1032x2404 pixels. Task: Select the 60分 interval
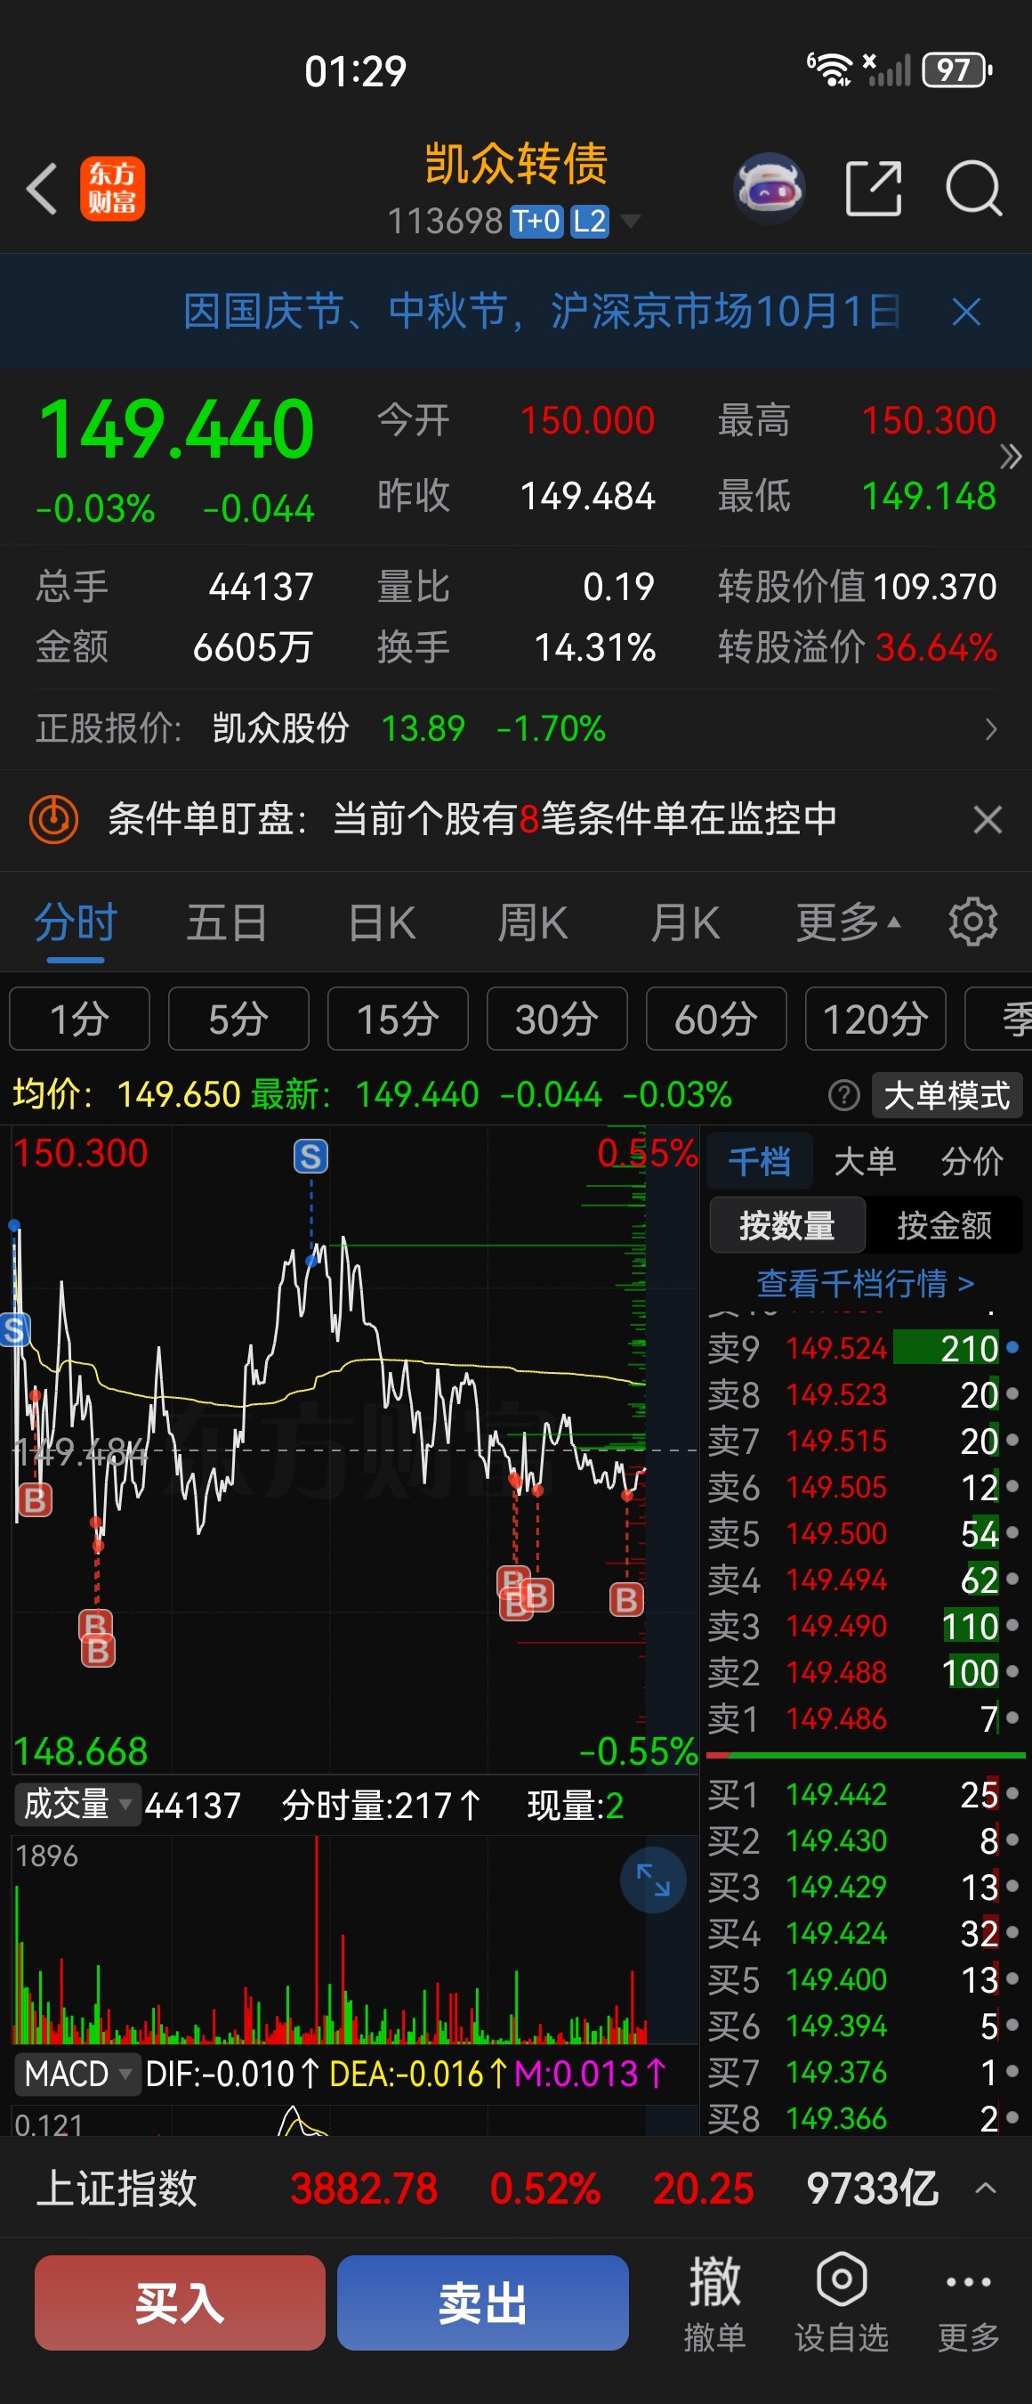[x=717, y=1019]
